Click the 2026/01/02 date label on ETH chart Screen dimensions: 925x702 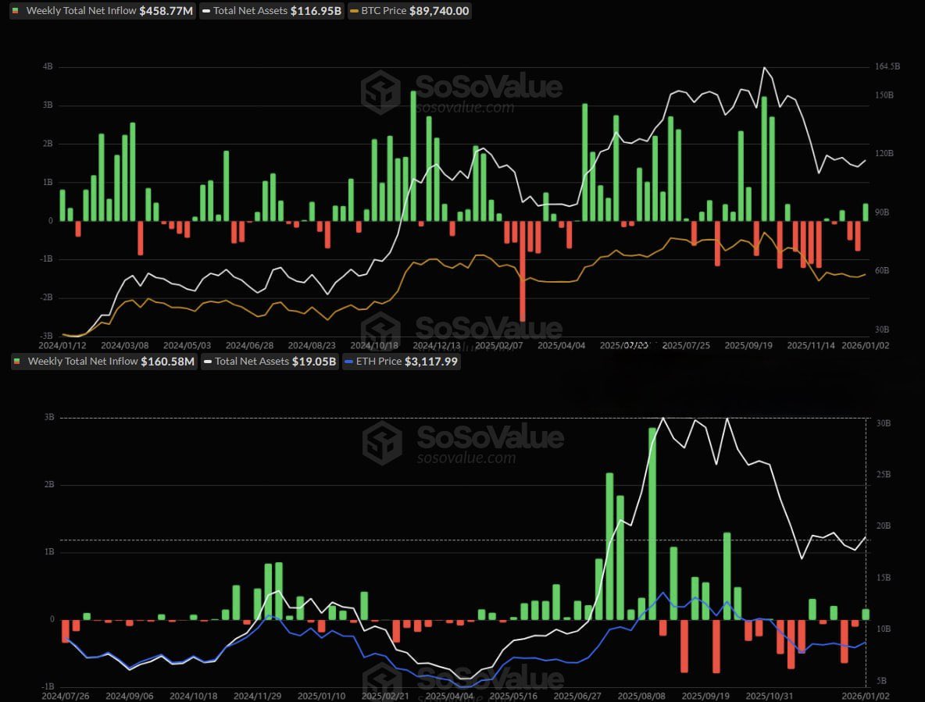pos(864,693)
